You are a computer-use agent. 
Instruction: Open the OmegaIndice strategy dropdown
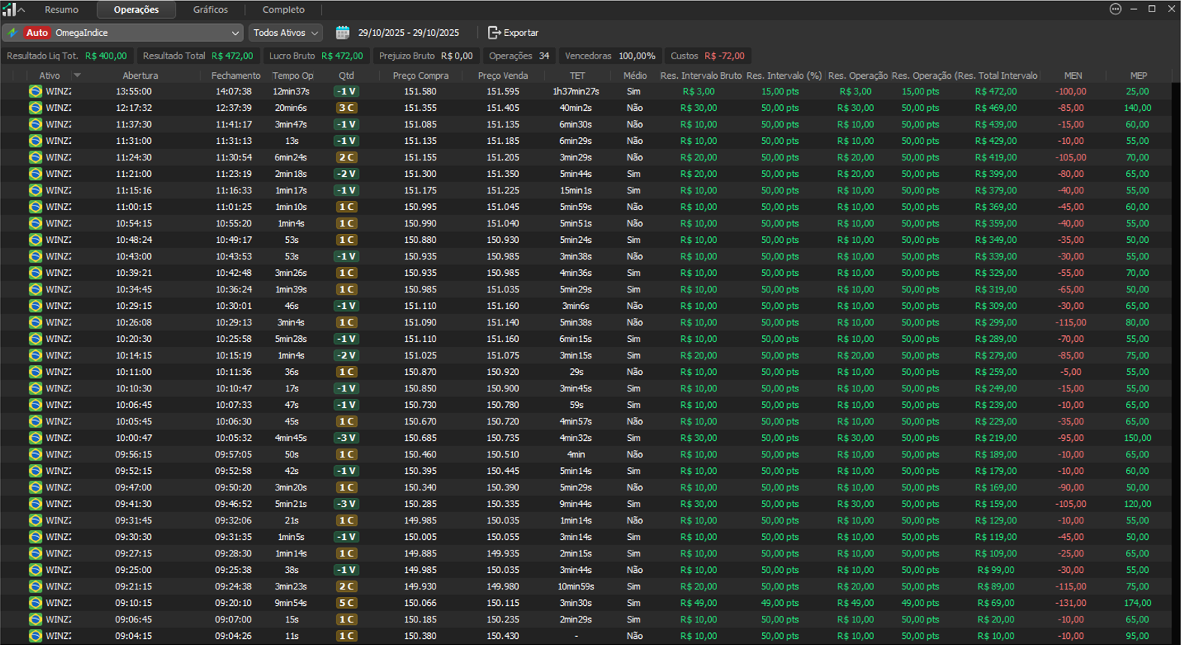(235, 33)
